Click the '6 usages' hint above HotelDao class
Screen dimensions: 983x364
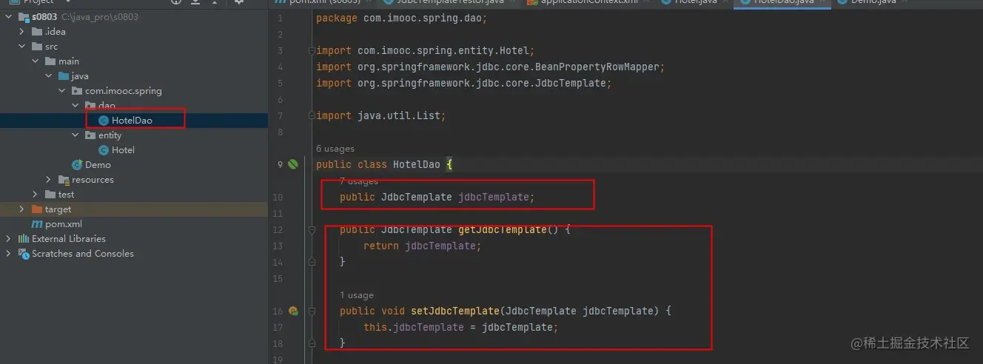(335, 149)
